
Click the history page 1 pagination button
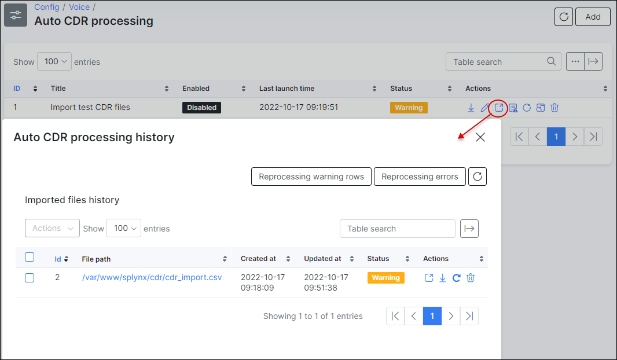(432, 316)
